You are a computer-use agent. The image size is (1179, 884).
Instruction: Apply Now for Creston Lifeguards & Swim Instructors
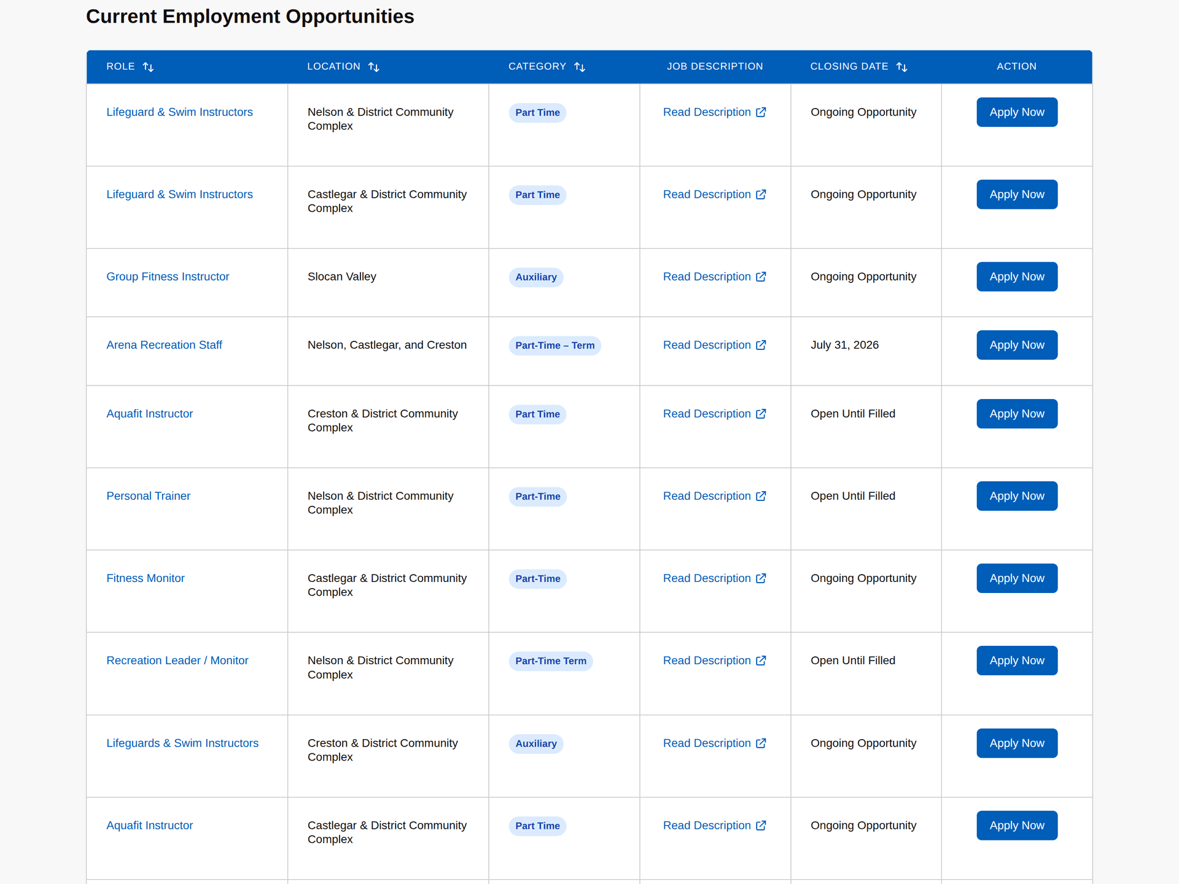click(x=1017, y=743)
